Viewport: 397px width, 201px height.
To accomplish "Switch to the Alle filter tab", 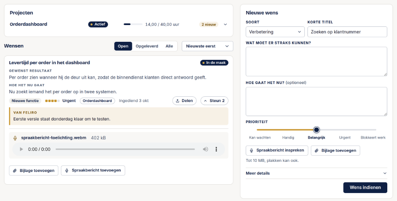I will pyautogui.click(x=169, y=46).
